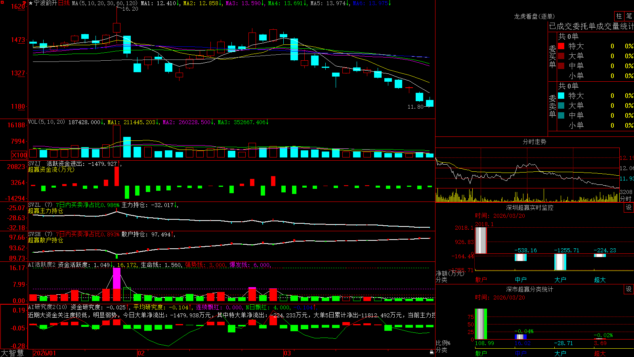Click the 02 month marker on timeline
The image size is (634, 357).
(141, 353)
